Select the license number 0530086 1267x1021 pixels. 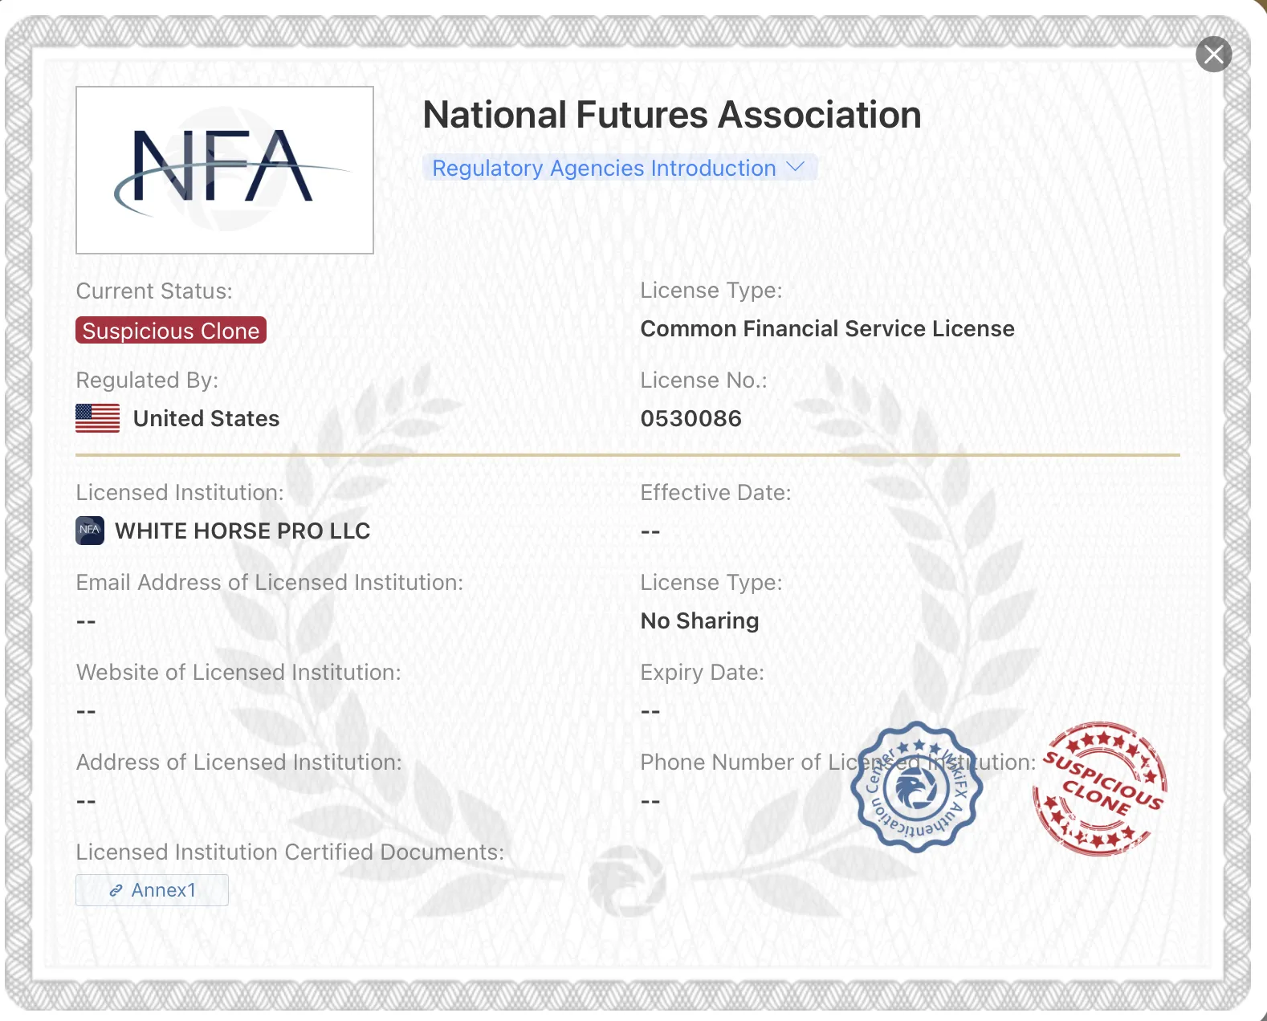(x=691, y=419)
